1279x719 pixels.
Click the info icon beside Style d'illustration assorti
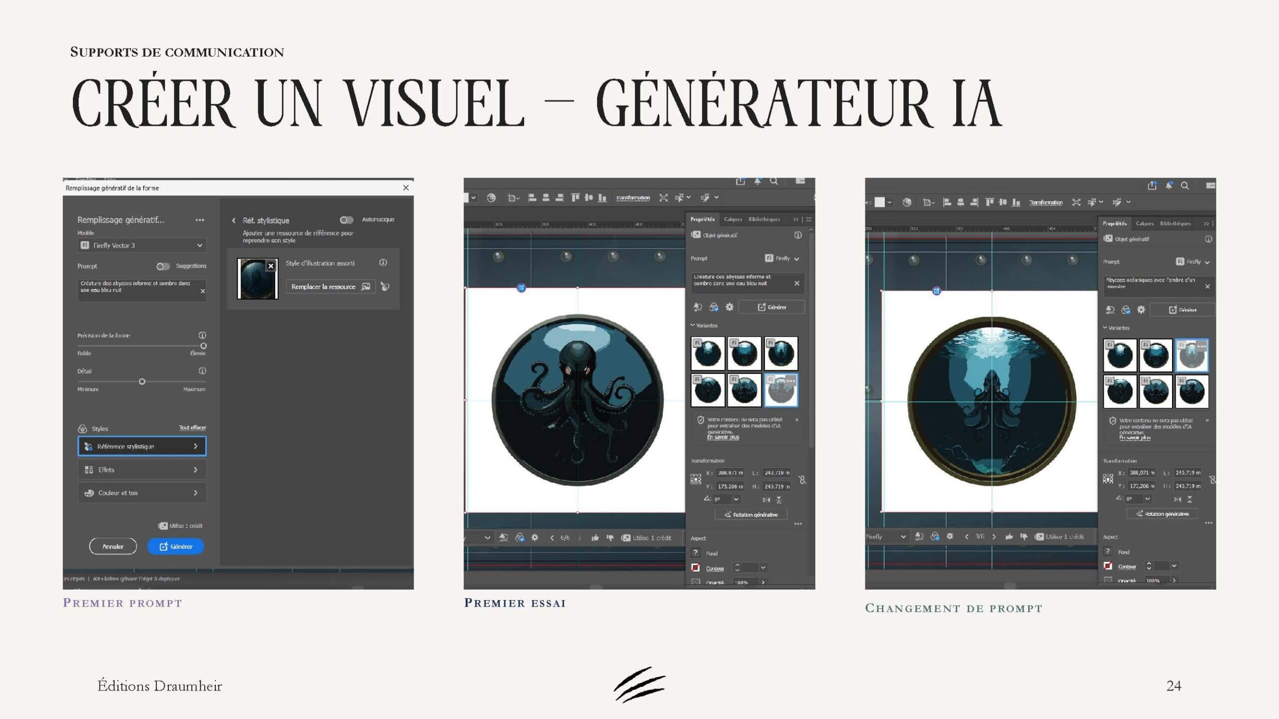pyautogui.click(x=383, y=263)
